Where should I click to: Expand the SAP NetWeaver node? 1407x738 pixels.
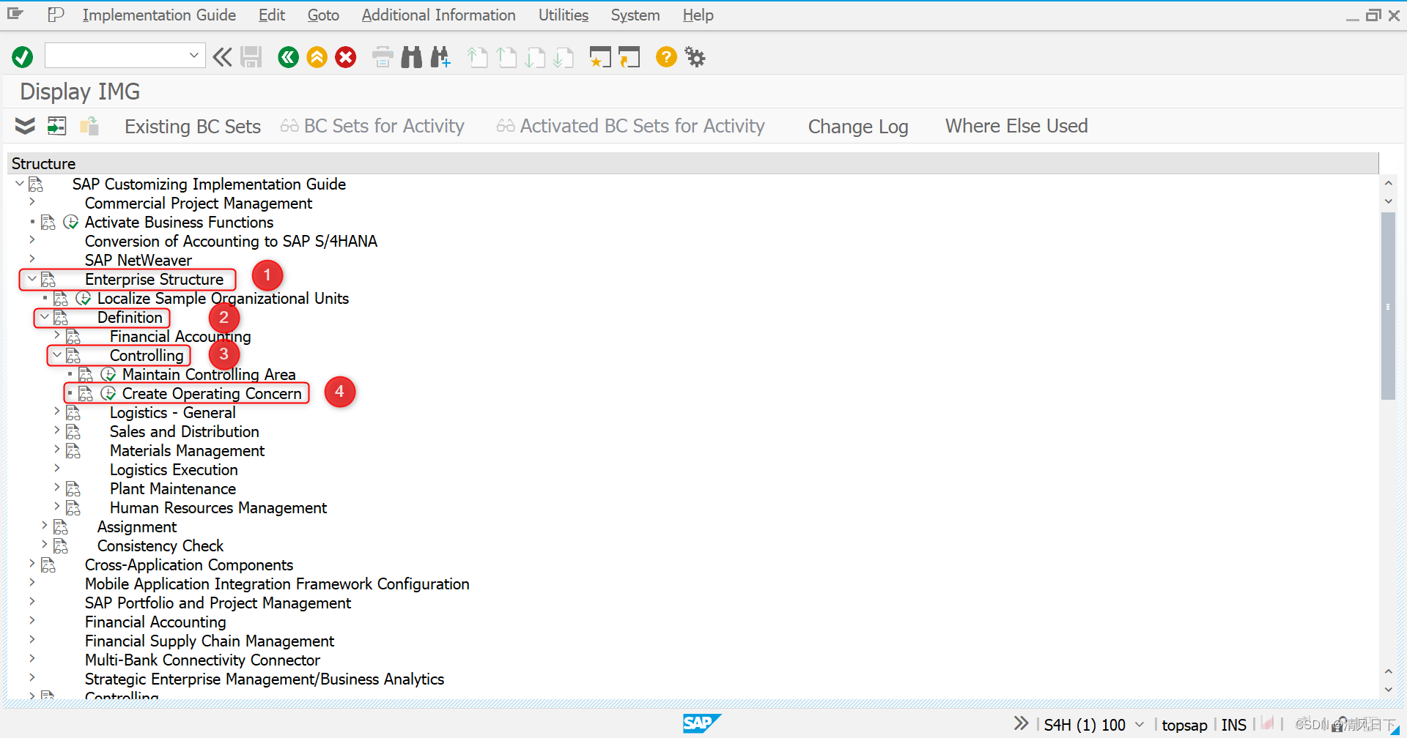pos(32,259)
